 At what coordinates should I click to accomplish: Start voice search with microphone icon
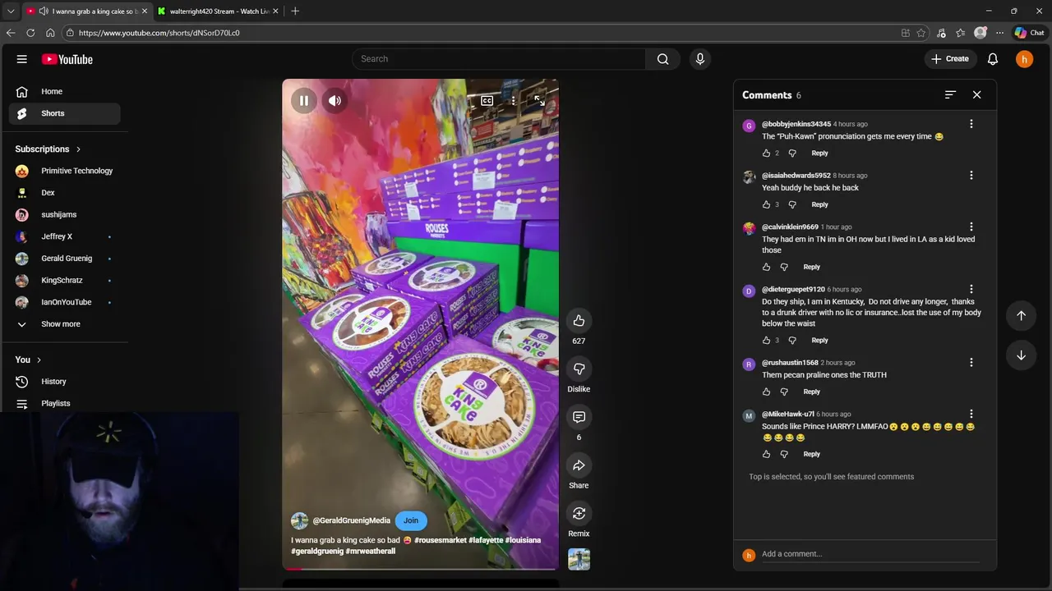pyautogui.click(x=700, y=59)
